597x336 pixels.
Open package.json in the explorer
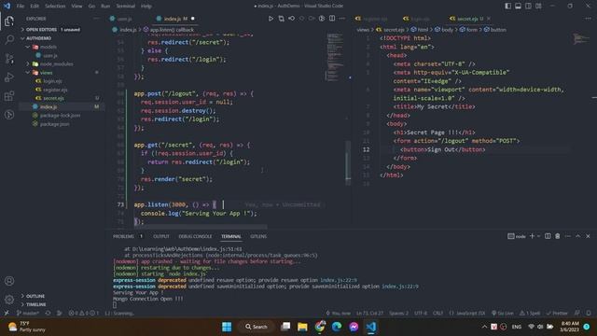click(54, 124)
